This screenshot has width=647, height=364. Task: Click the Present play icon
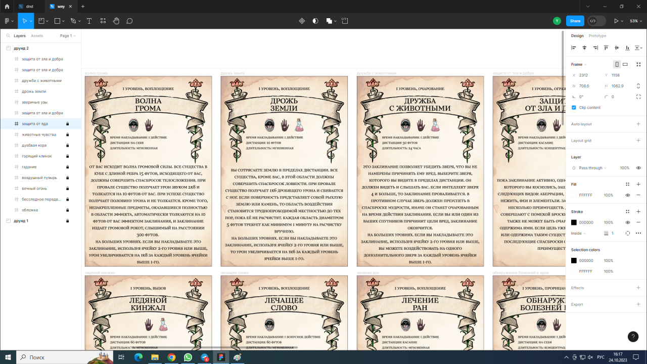(616, 21)
